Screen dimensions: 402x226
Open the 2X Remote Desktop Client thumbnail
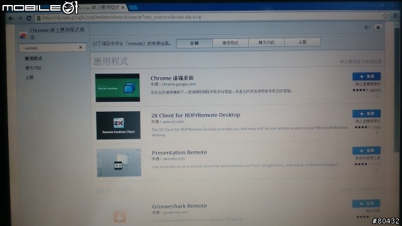click(x=118, y=126)
